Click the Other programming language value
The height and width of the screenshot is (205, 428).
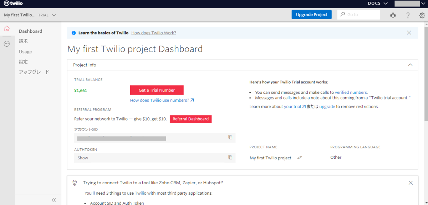click(336, 157)
